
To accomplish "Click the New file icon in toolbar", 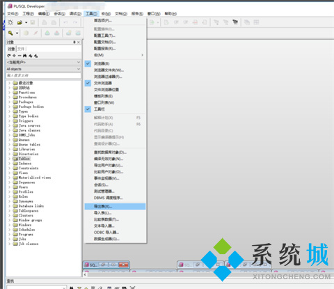I will pos(10,22).
